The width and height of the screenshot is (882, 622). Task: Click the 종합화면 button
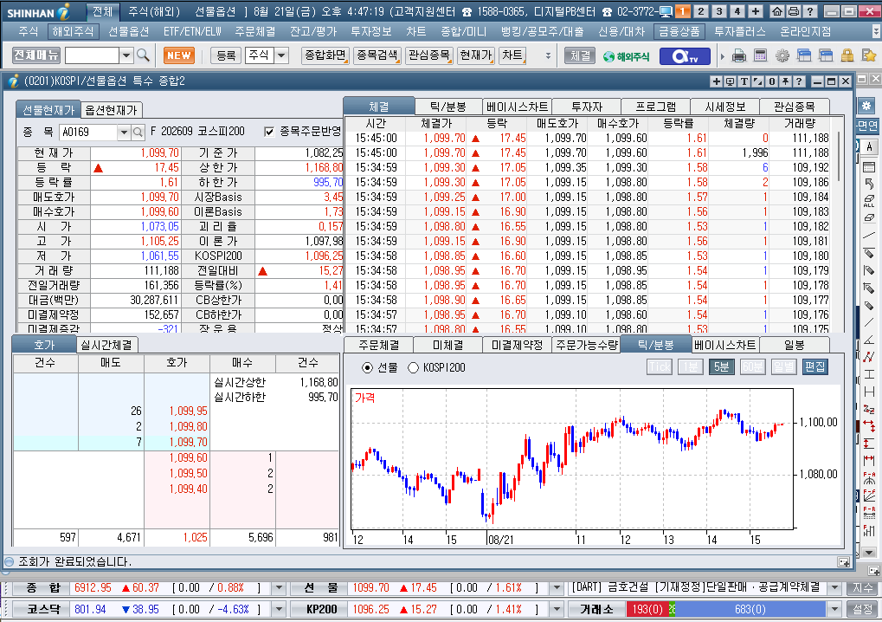tap(325, 55)
